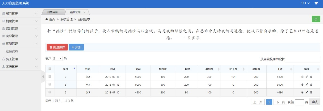Image resolution: width=323 pixels, height=111 pixels.
Task: Expand the 系统管理 menu
Action: [21, 67]
